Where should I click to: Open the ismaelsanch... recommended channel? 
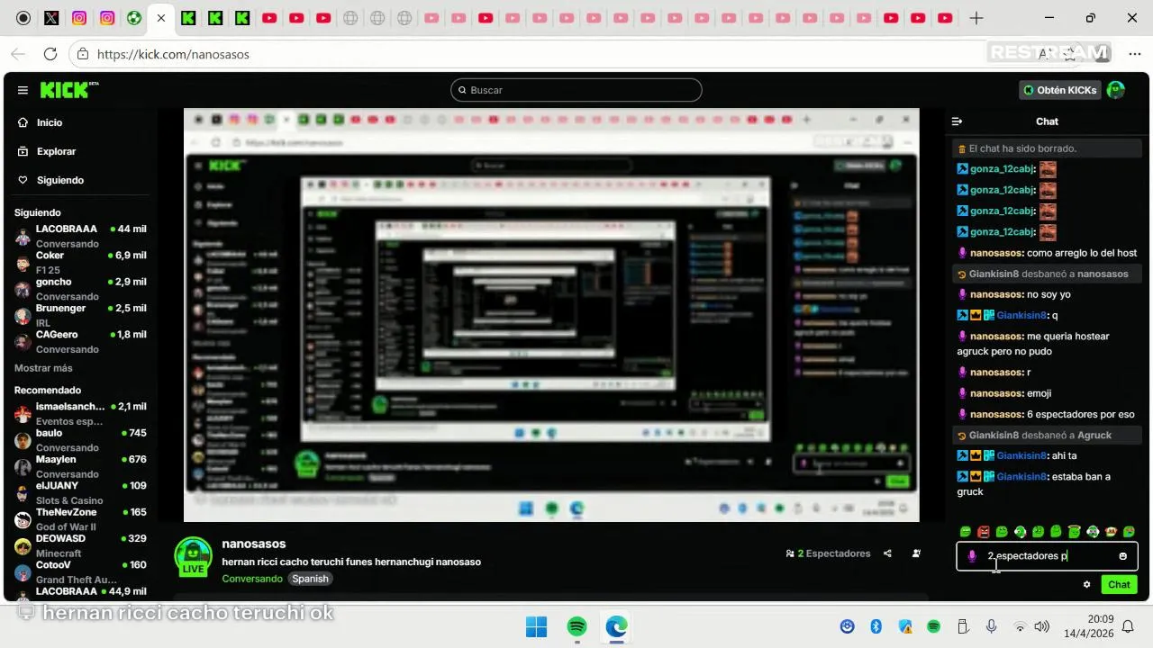[79, 413]
